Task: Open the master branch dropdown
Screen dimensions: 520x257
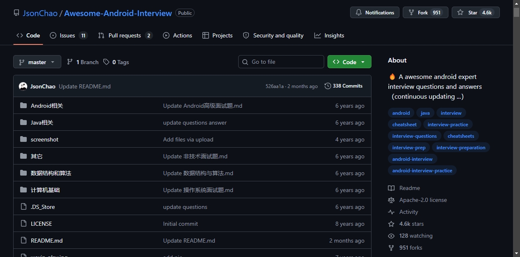Action: coord(37,62)
